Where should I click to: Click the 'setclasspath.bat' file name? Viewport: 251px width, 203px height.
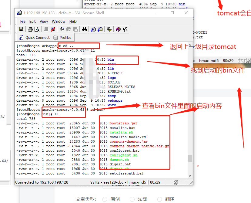(x=127, y=173)
